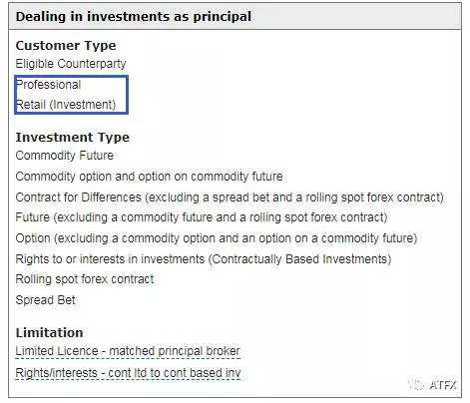Select the highlighted 'Professional' entry
The height and width of the screenshot is (403, 470).
[48, 85]
